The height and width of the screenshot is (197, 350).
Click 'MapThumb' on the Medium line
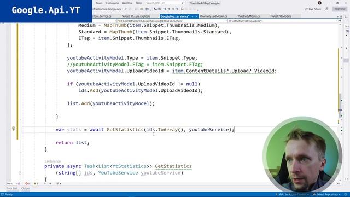pyautogui.click(x=115, y=25)
